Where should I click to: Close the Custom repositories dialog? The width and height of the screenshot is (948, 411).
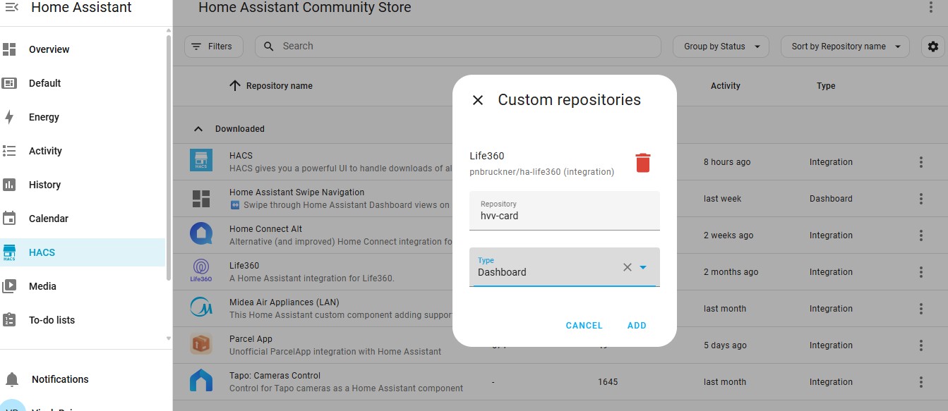tap(478, 100)
